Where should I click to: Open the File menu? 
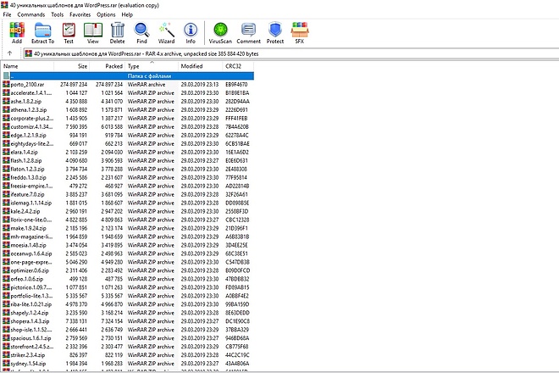point(7,14)
